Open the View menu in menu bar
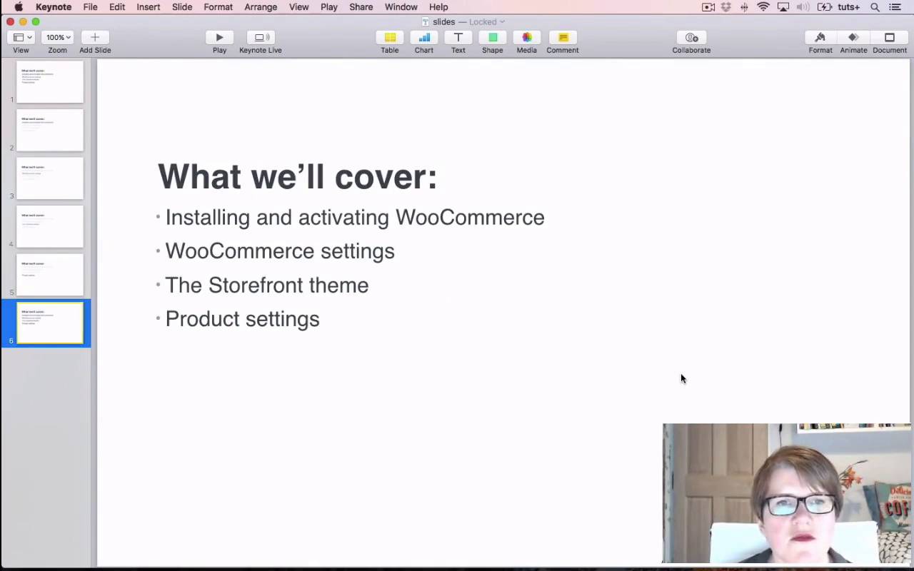The height and width of the screenshot is (571, 914). pos(298,7)
